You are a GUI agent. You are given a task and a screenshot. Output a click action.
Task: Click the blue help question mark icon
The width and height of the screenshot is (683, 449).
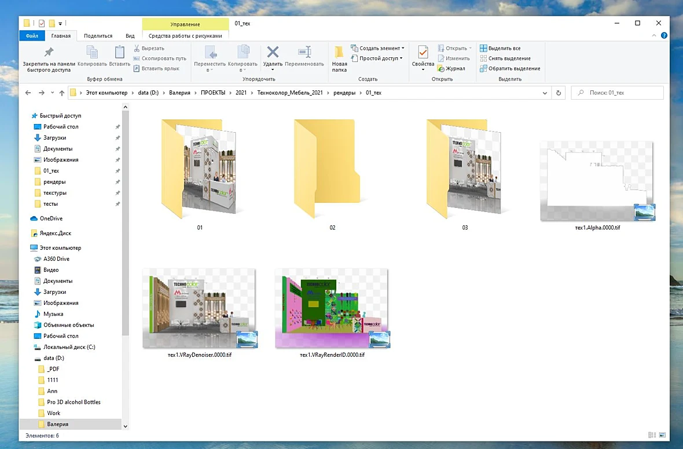pos(664,35)
